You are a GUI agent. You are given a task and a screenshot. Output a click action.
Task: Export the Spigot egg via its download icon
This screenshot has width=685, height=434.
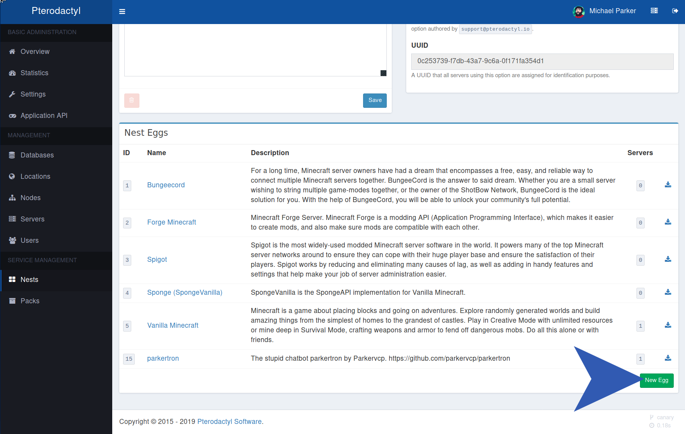tap(668, 259)
